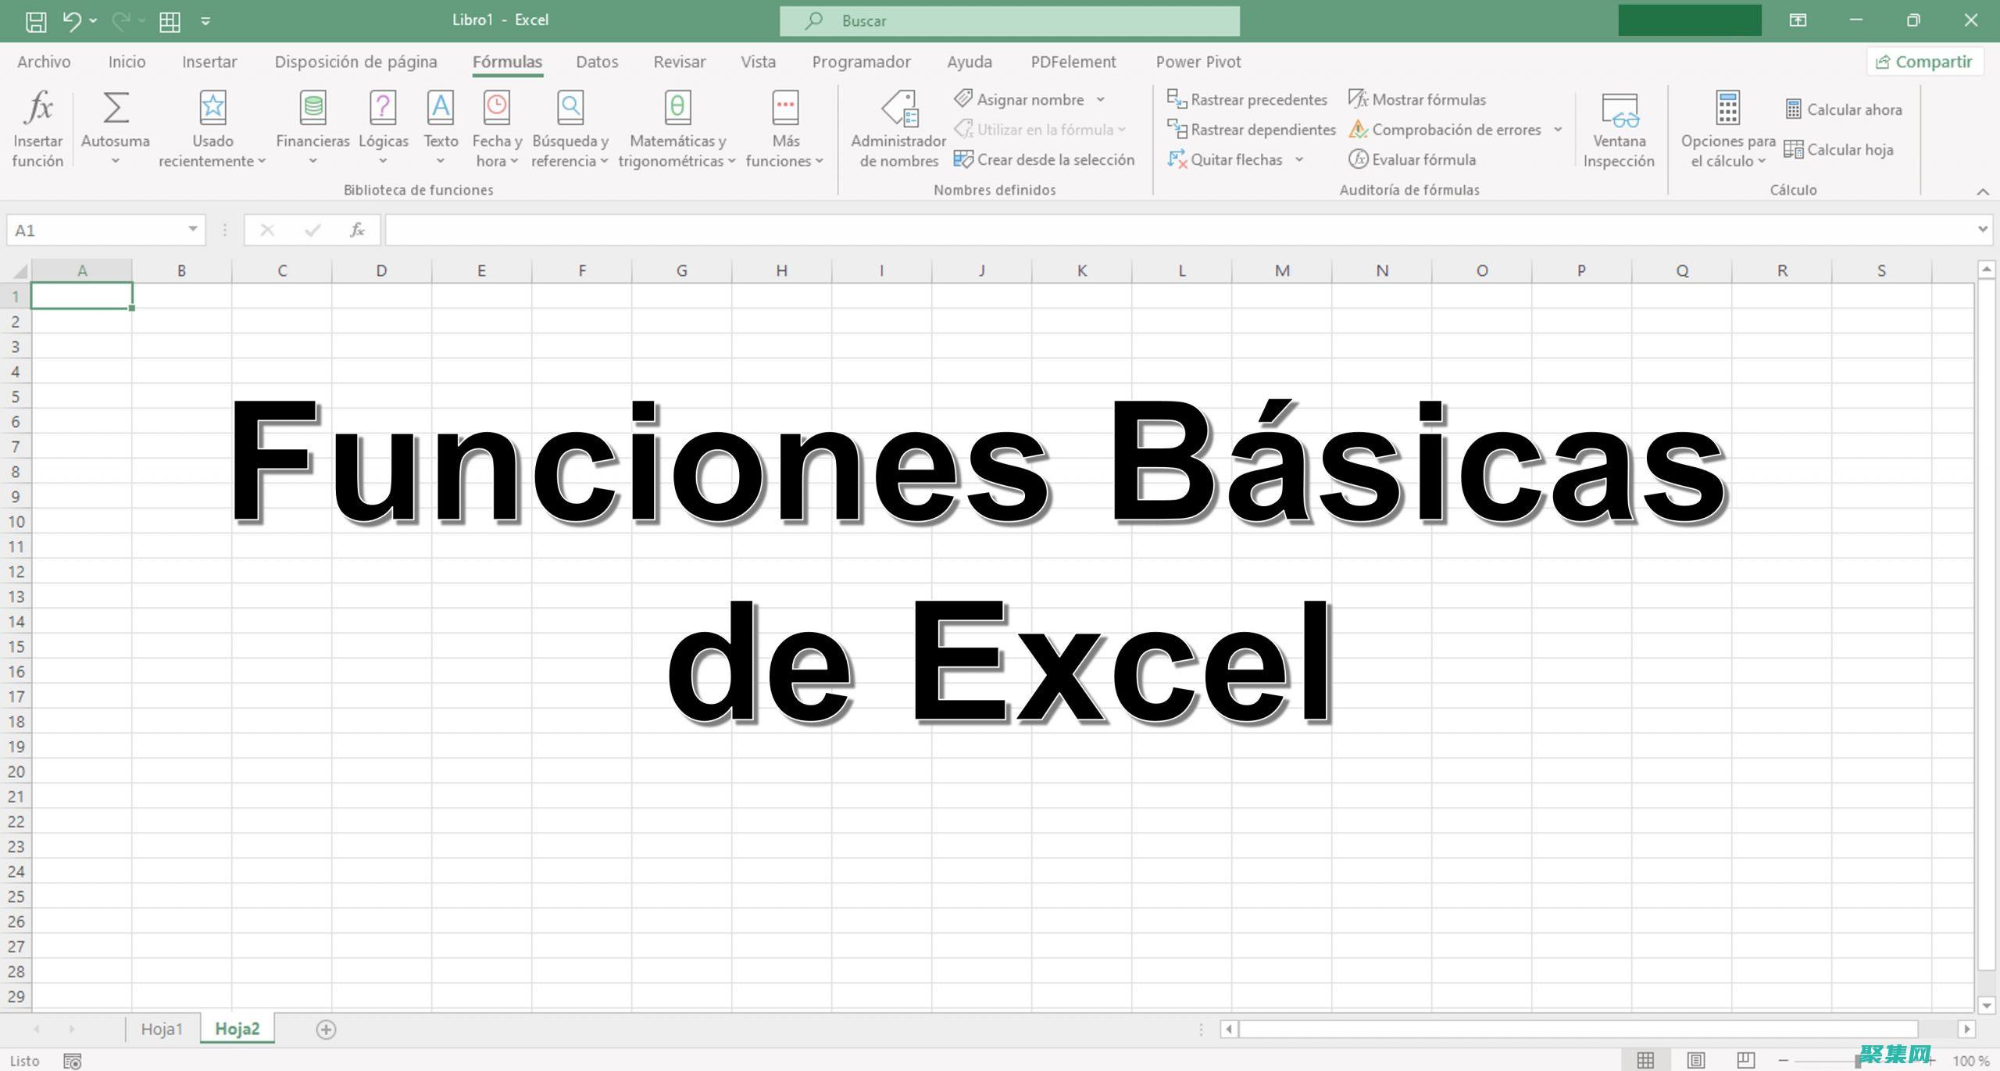The width and height of the screenshot is (2000, 1071).
Task: Launch Evaluar fórmula
Action: coord(1414,159)
